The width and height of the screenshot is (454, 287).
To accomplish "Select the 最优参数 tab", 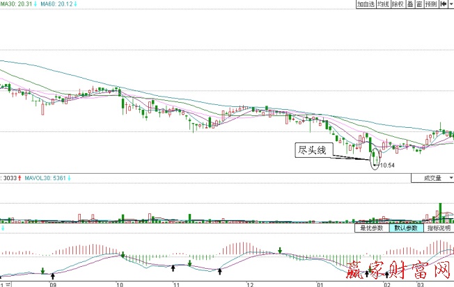I will (373, 228).
